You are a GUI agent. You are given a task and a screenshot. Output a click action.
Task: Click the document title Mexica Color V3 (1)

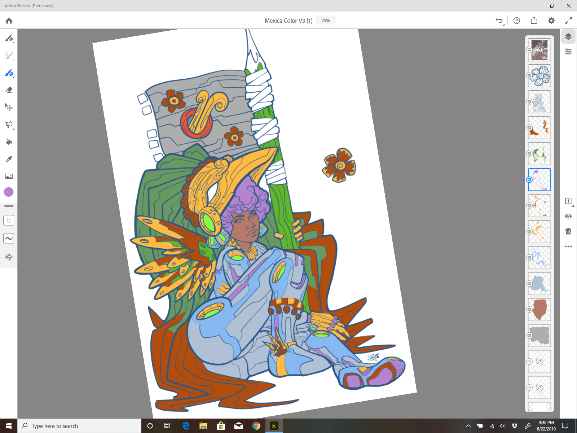coord(288,21)
